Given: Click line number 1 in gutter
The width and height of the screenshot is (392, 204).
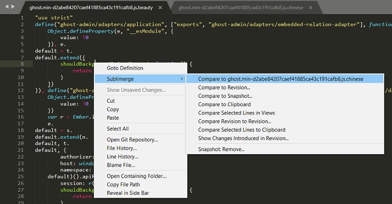Looking at the screenshot, I should tap(22, 18).
